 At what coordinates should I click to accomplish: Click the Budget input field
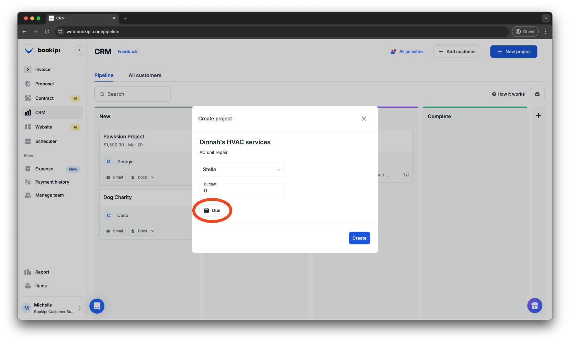coord(242,190)
